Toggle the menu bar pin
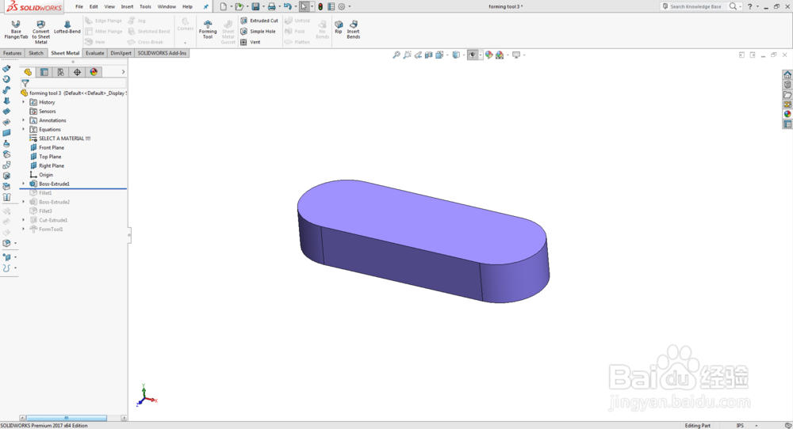The width and height of the screenshot is (793, 429). pyautogui.click(x=206, y=6)
